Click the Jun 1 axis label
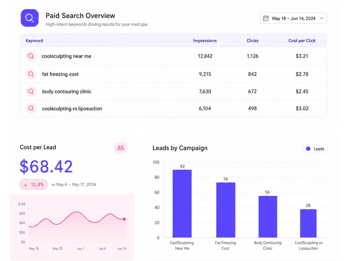 pos(81,249)
